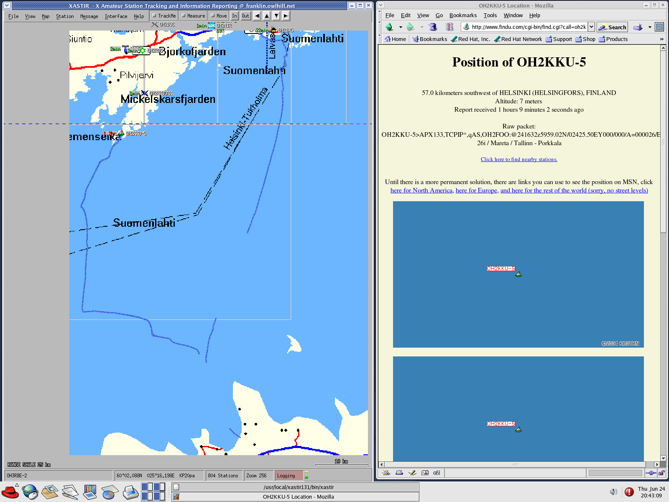Launch word processor from panel

coord(70,492)
